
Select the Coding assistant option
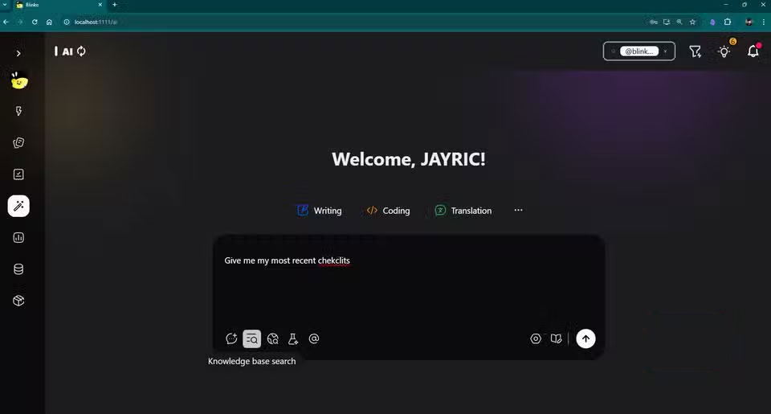coord(388,211)
